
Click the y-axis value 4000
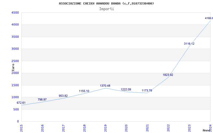tap(15, 25)
